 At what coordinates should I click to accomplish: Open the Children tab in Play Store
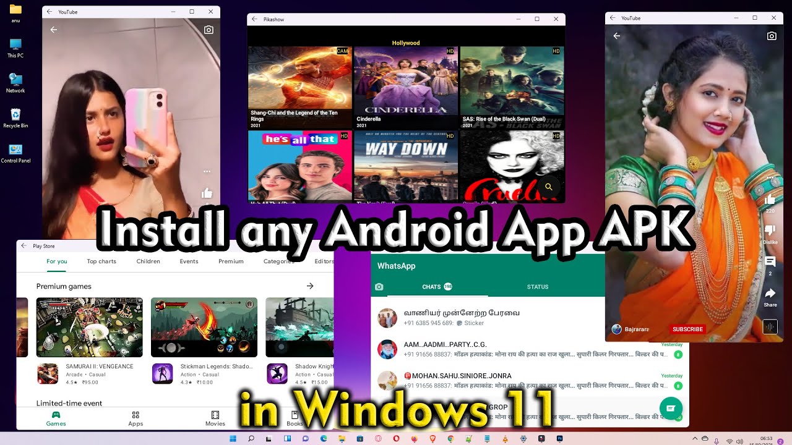click(x=148, y=261)
